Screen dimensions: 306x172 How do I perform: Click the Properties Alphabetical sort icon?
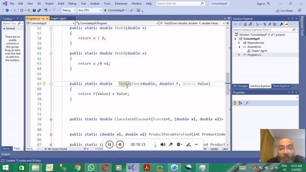(240, 103)
